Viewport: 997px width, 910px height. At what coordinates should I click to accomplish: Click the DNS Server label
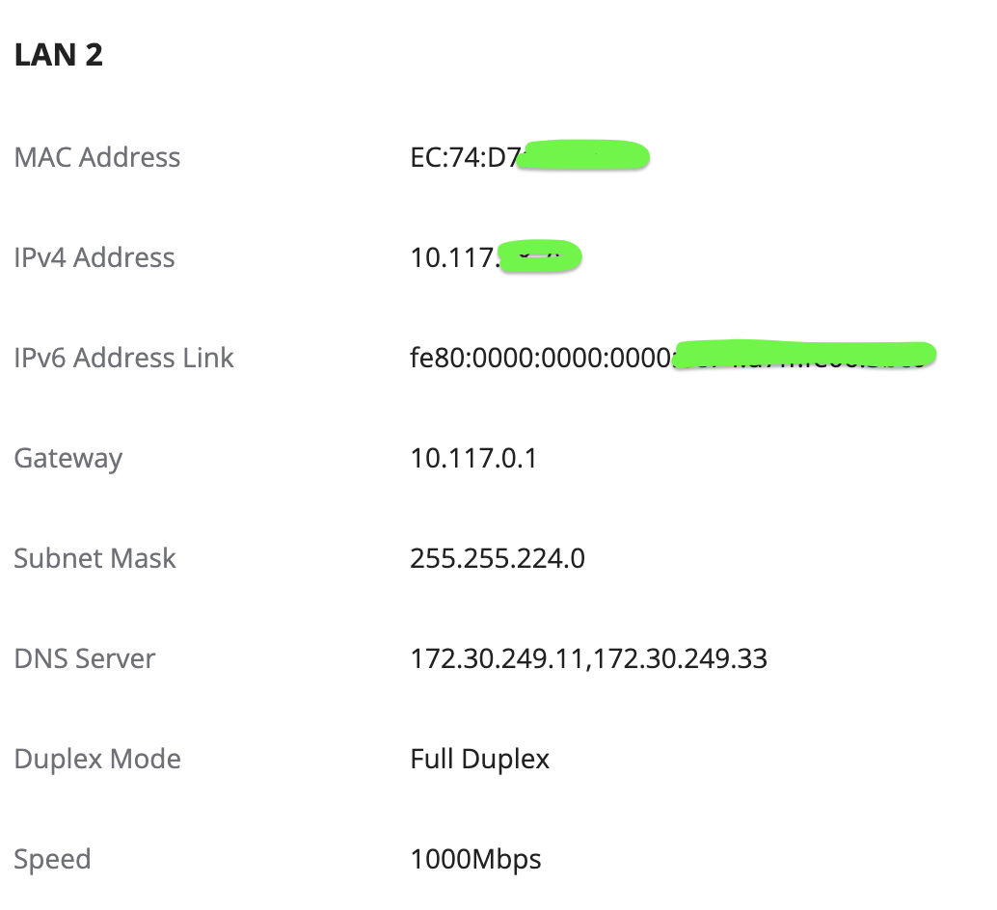click(85, 658)
